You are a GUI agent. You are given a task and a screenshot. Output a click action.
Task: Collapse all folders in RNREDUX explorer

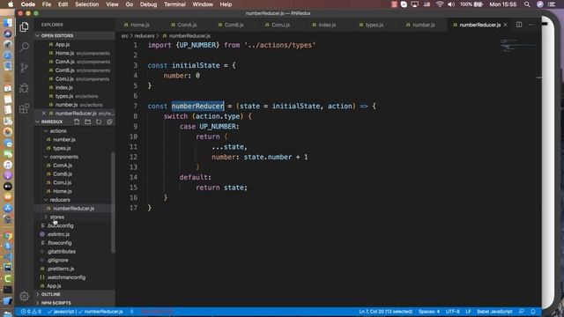click(x=109, y=122)
